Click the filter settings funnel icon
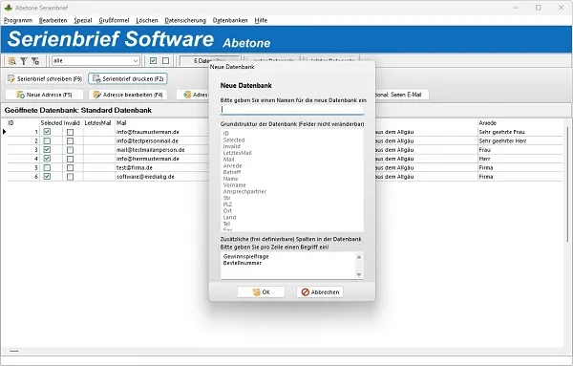573x366 pixels. [35, 61]
